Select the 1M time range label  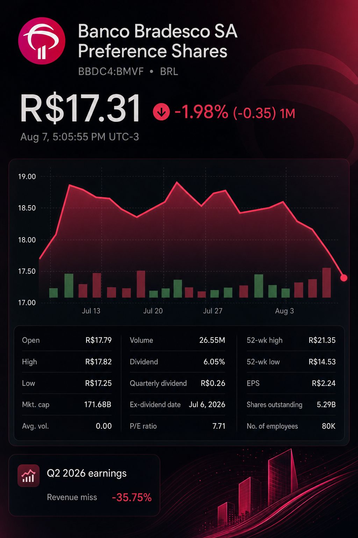pyautogui.click(x=287, y=113)
